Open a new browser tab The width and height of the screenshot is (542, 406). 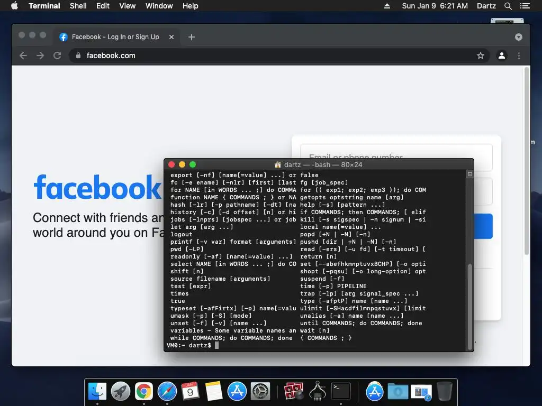[192, 37]
